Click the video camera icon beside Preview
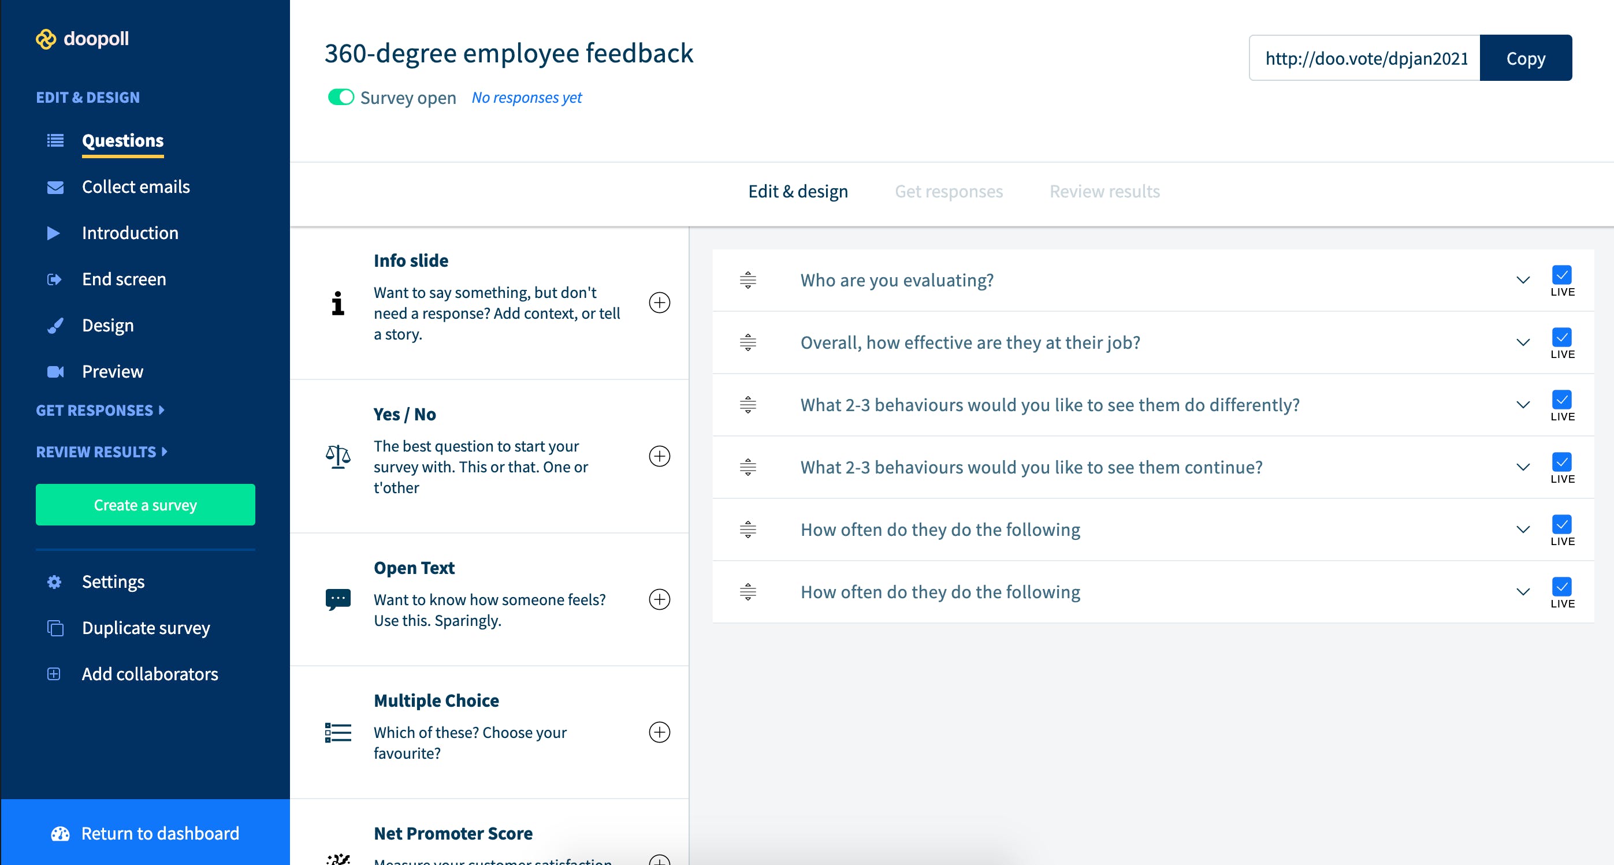The width and height of the screenshot is (1614, 865). [x=55, y=371]
